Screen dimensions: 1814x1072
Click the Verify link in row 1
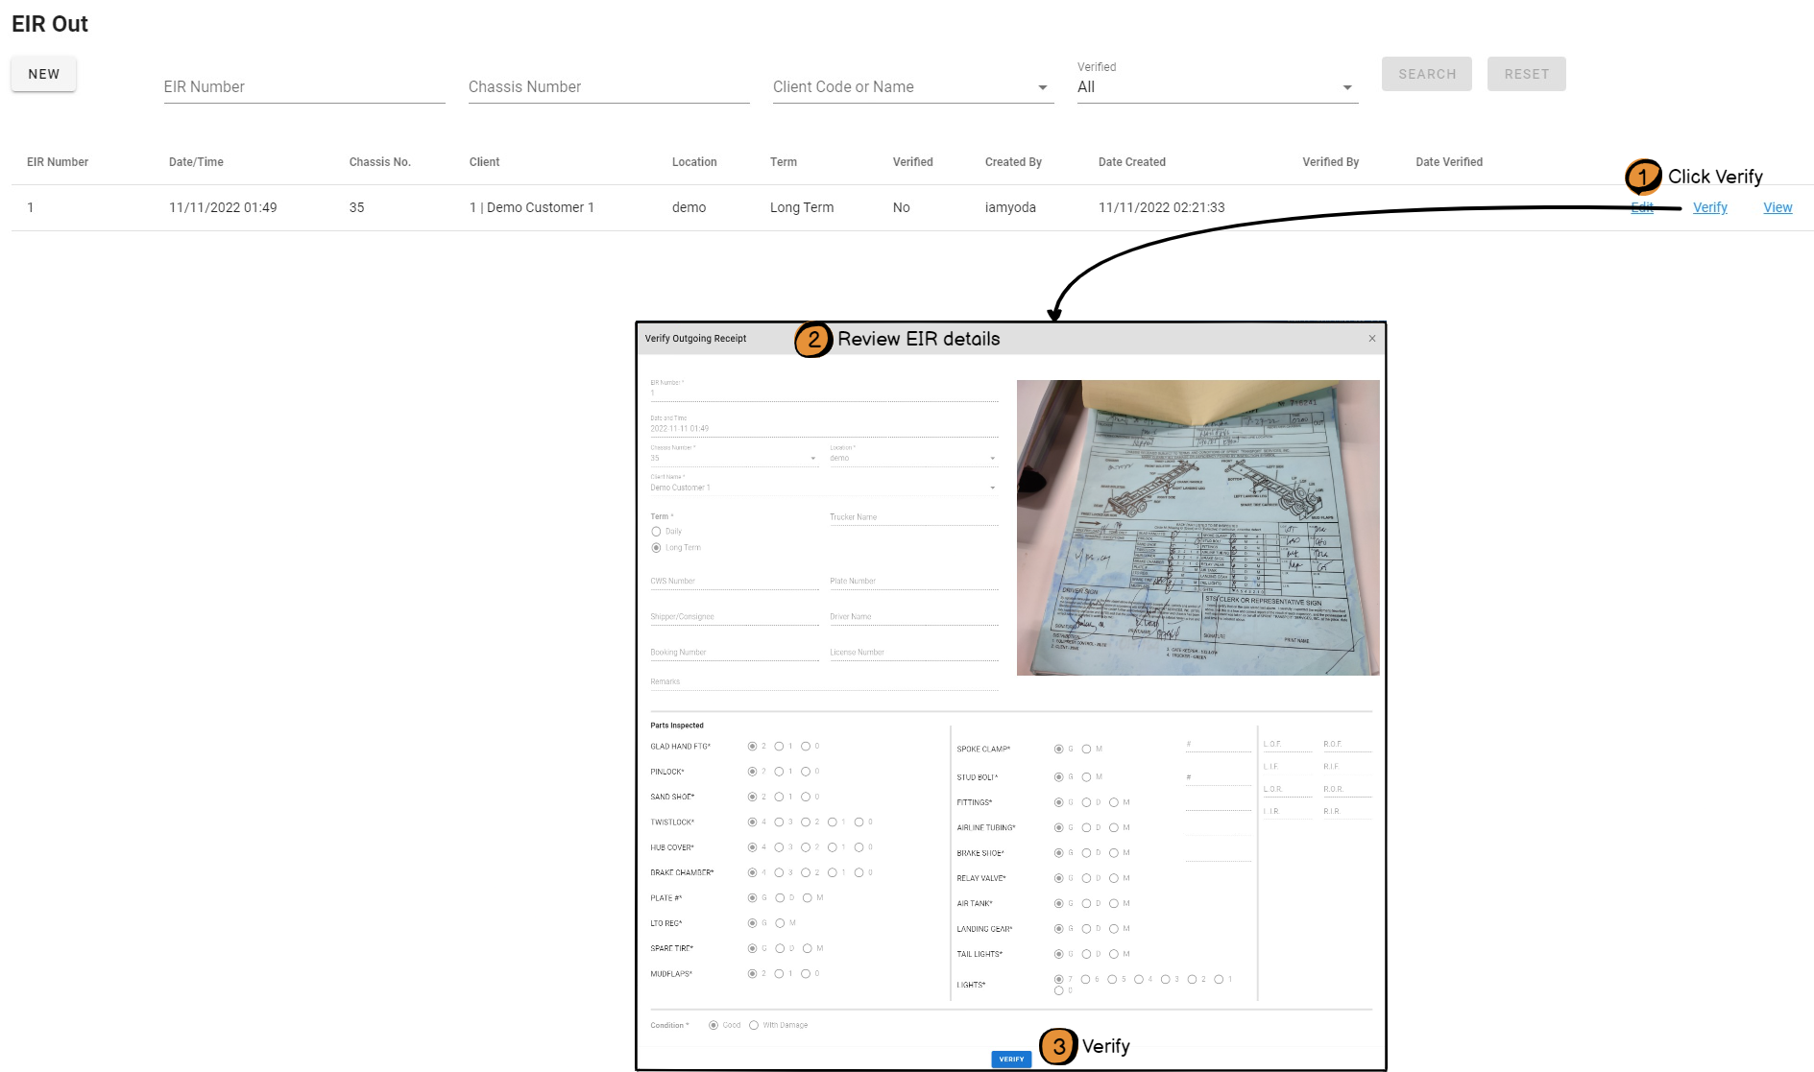1709,207
